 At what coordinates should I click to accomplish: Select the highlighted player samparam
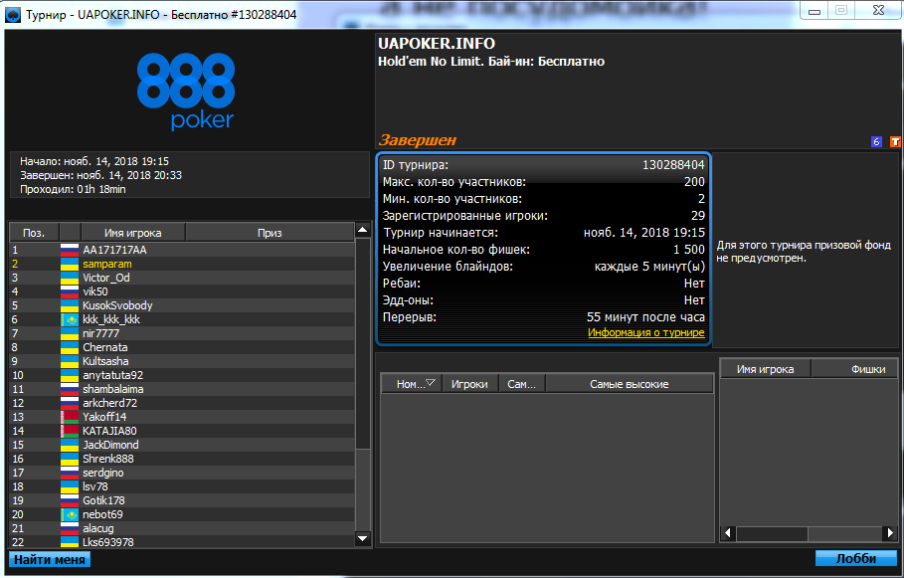[x=182, y=264]
